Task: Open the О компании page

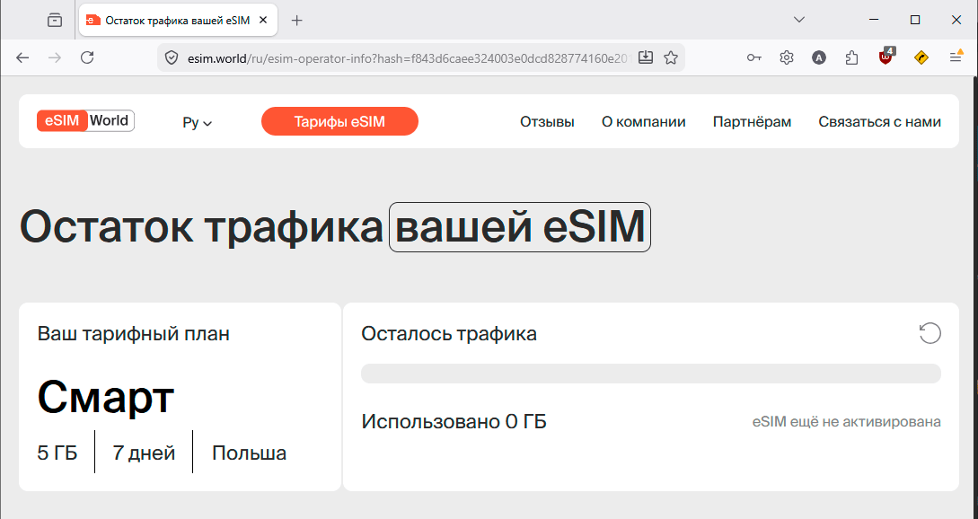Action: 644,121
